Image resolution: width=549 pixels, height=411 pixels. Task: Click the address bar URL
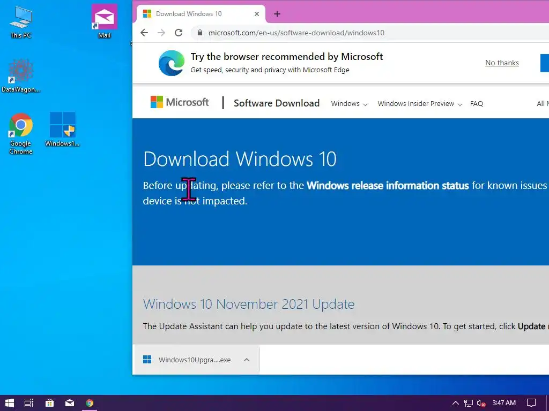296,33
